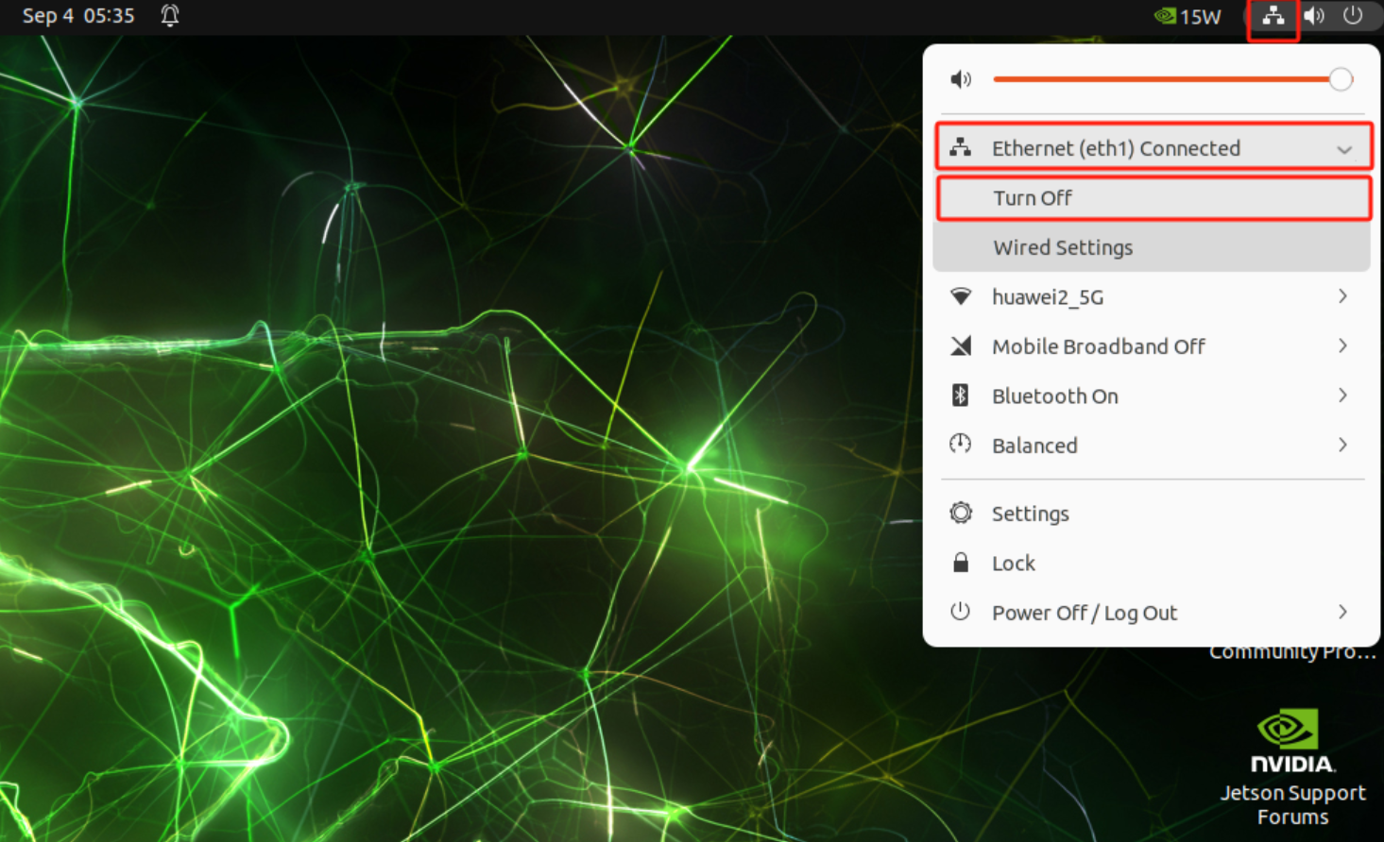Open notifications via the bell icon
This screenshot has height=842, width=1384.
170,16
